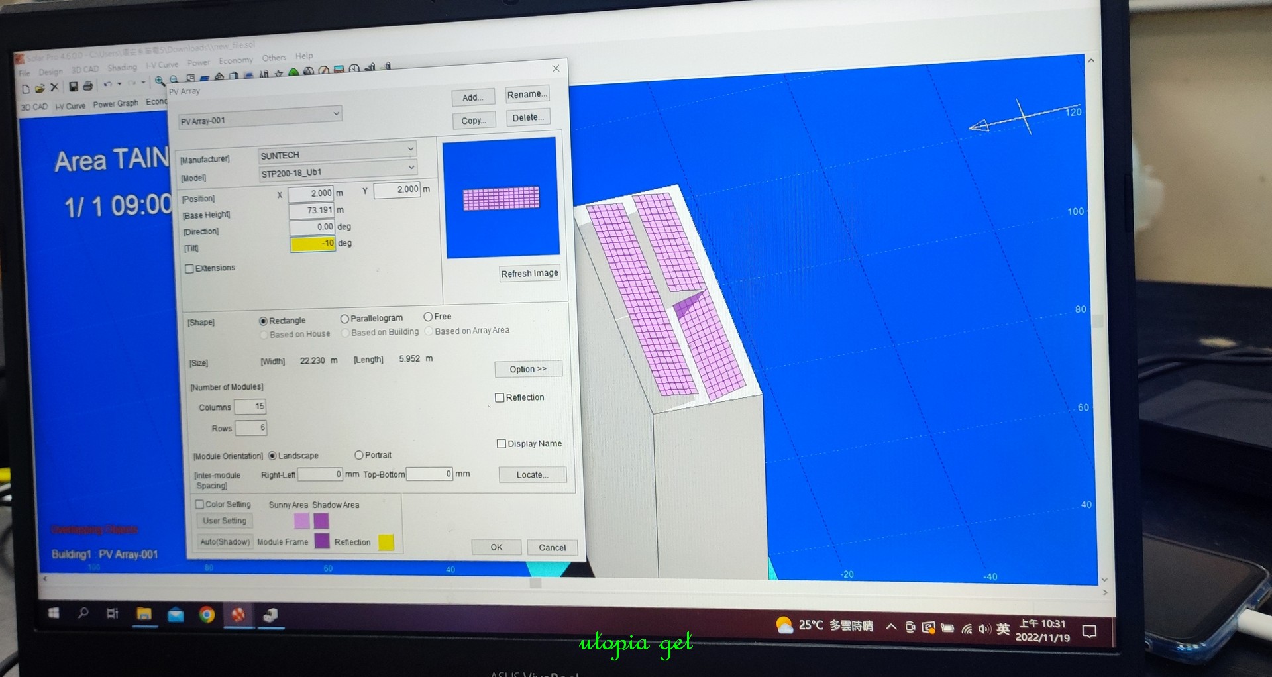This screenshot has height=677, width=1272.
Task: Click the Cancel button
Action: 553,548
